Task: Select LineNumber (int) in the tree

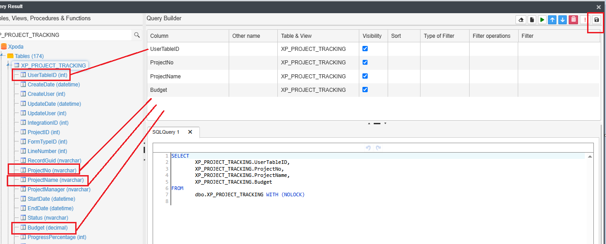Action: pos(47,151)
